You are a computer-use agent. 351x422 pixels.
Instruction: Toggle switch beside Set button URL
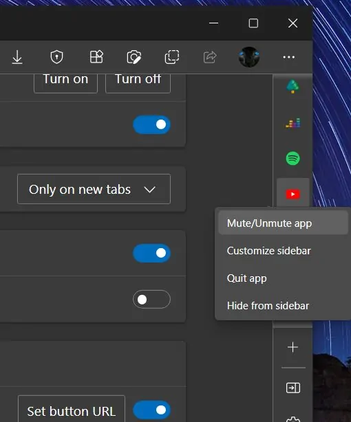151,410
